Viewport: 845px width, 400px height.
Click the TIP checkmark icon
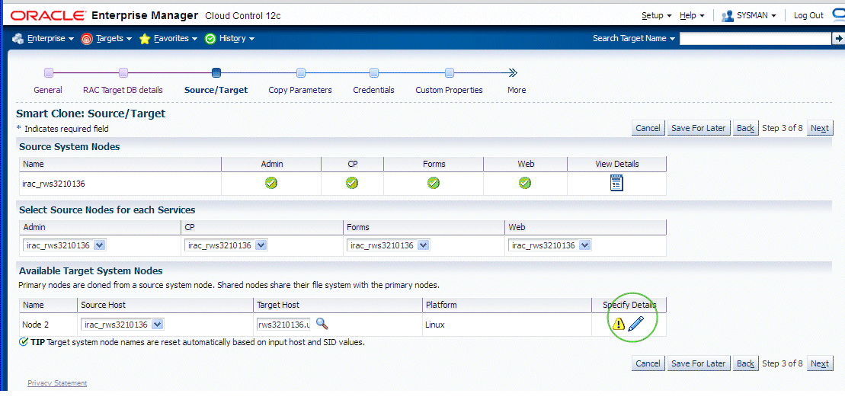coord(23,342)
